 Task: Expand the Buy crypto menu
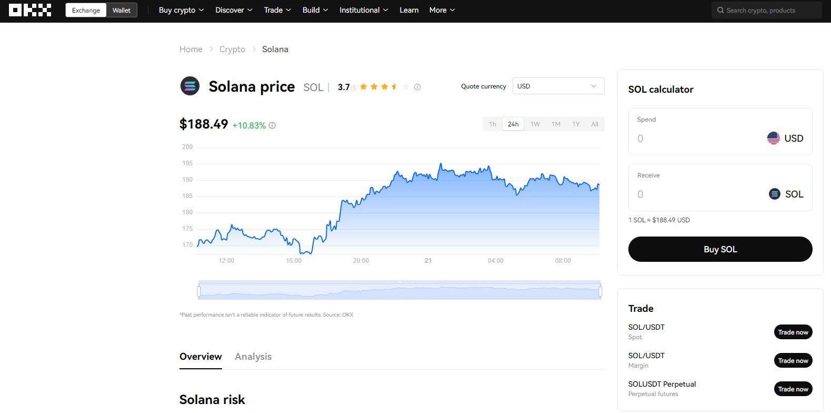(x=181, y=10)
